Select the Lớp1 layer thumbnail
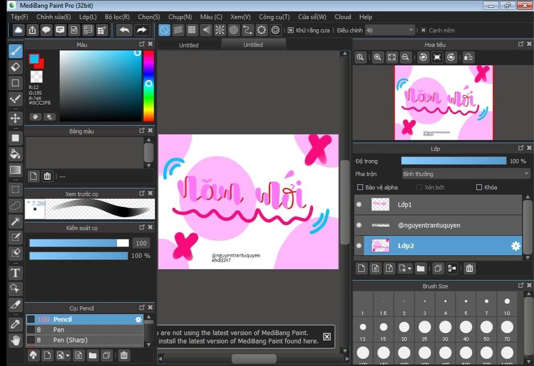 [x=380, y=204]
